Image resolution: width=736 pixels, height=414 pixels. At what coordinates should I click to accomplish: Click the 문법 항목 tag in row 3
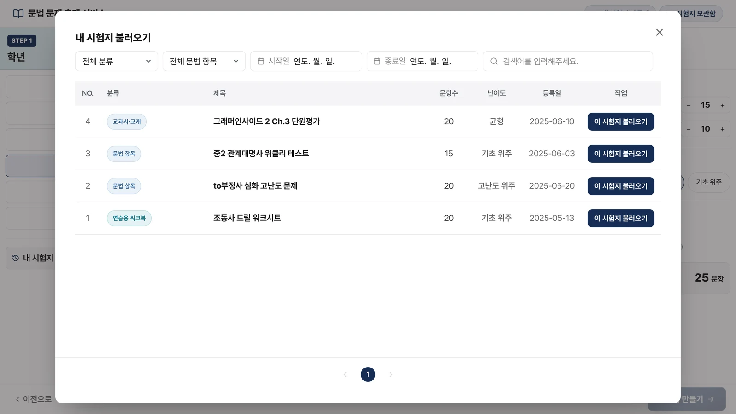coord(124,154)
